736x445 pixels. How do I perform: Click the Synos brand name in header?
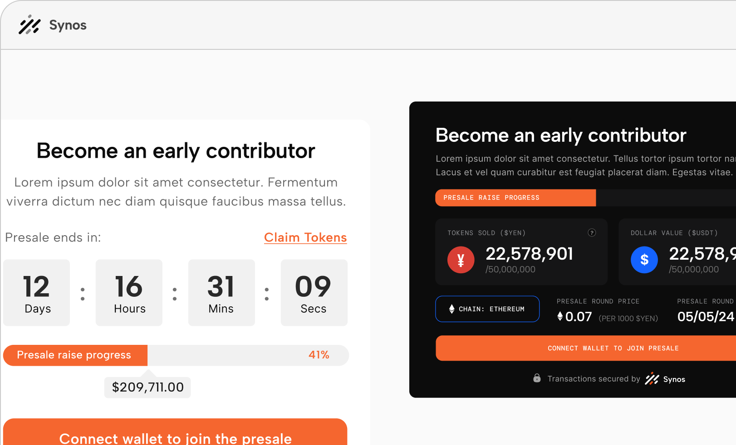coord(68,25)
